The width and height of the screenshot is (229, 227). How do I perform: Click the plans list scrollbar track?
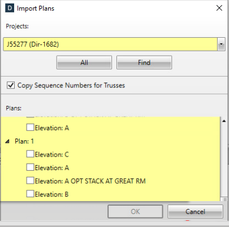224,159
